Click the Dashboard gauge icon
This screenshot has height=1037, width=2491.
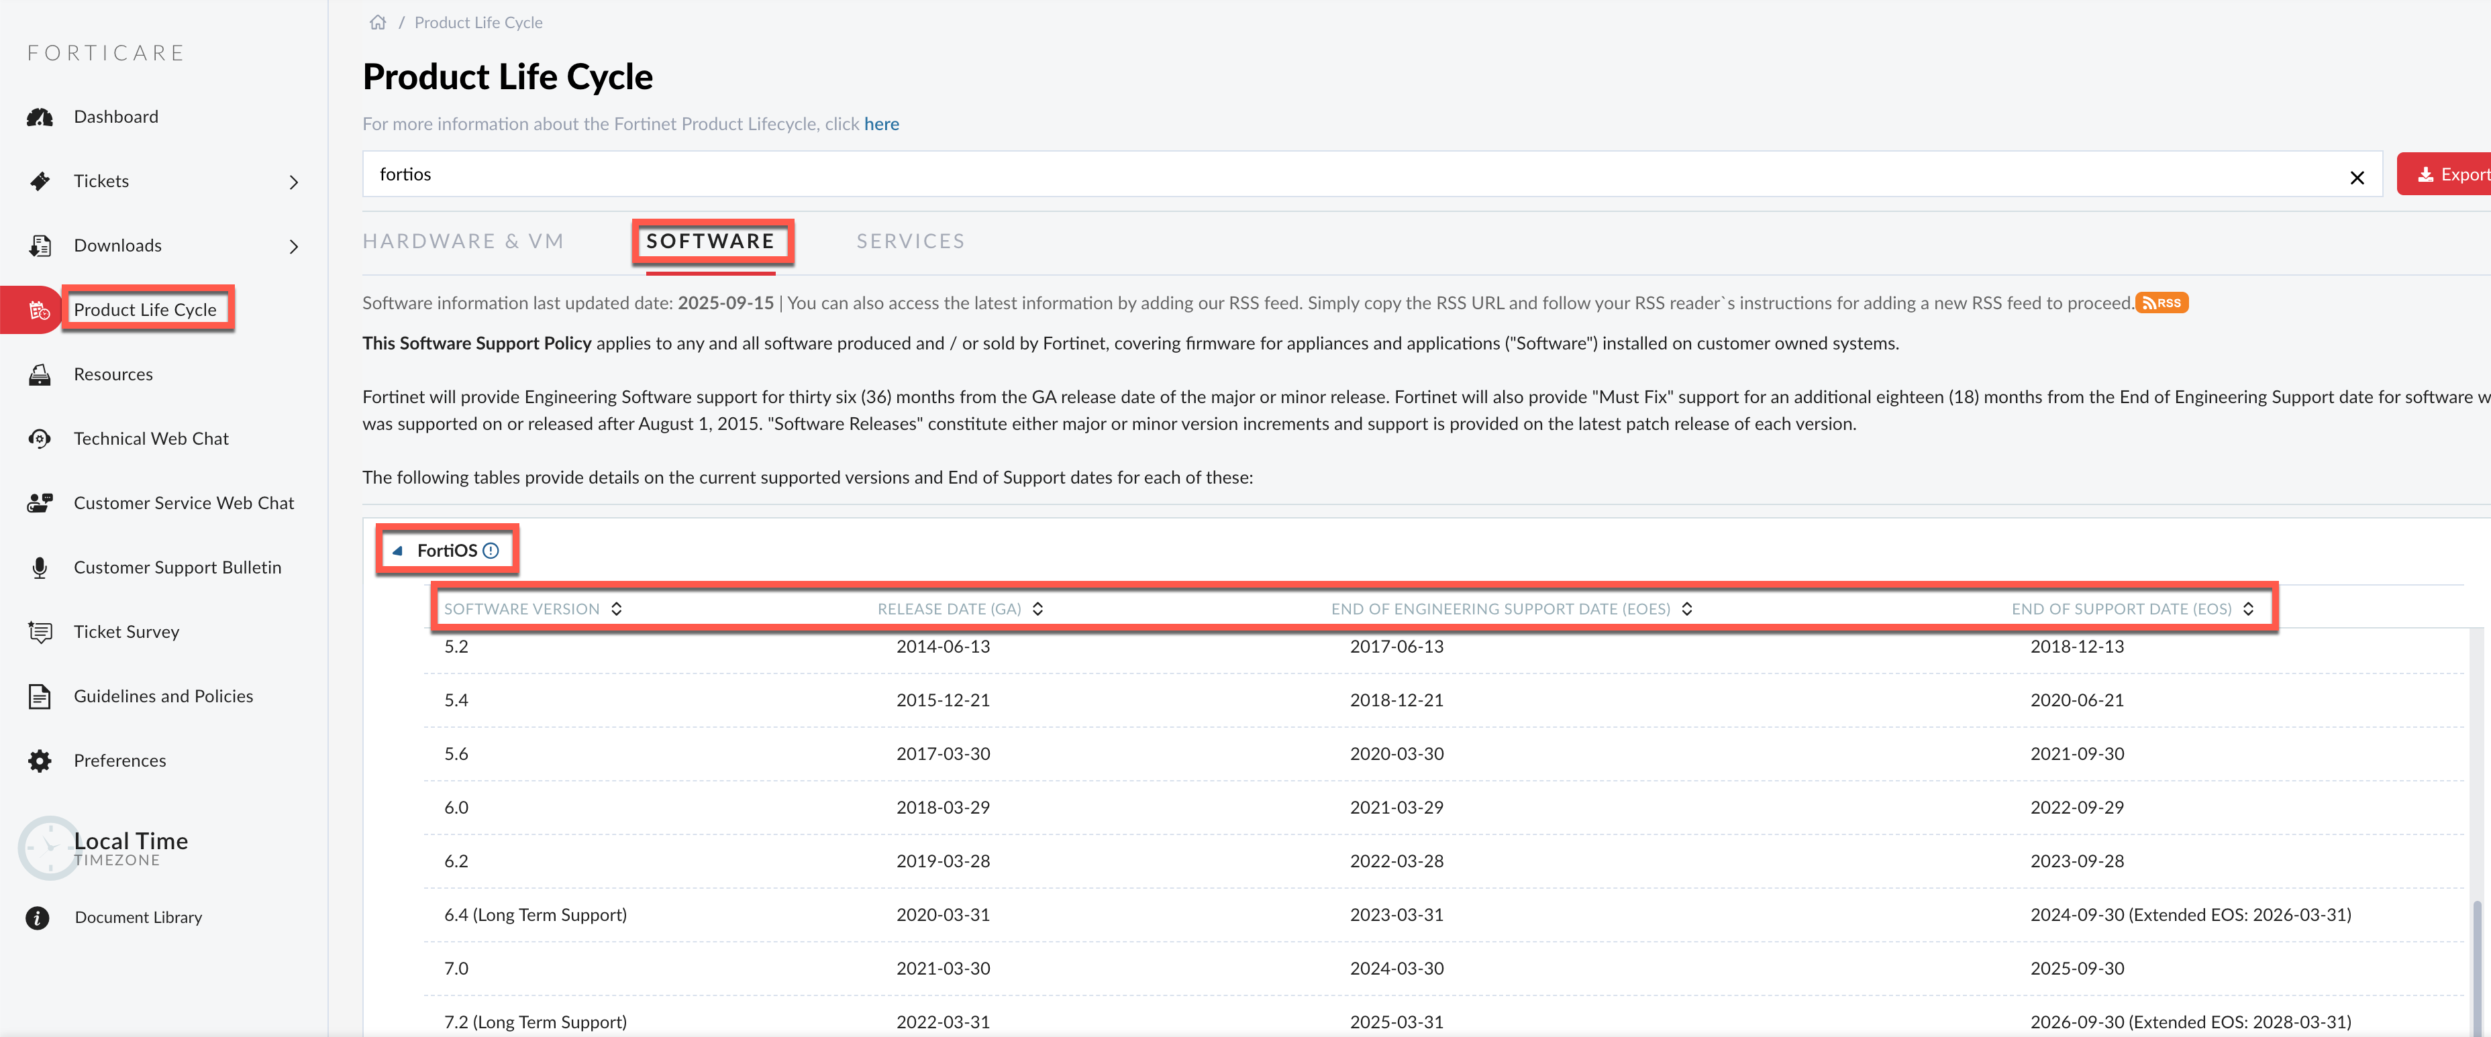click(40, 117)
